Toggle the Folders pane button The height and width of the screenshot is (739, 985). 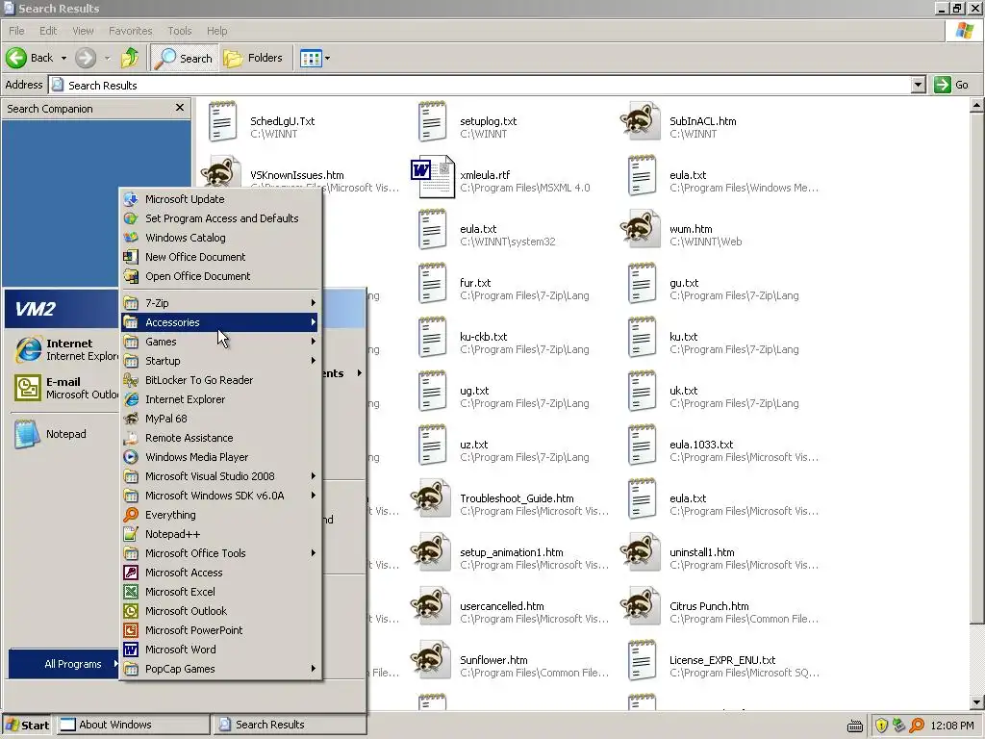point(253,58)
